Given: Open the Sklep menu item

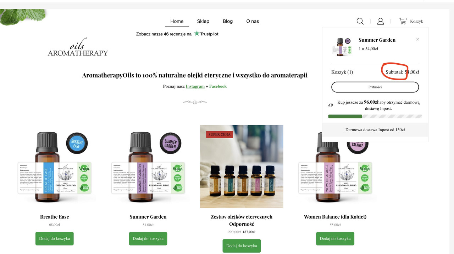Looking at the screenshot, I should tap(203, 21).
